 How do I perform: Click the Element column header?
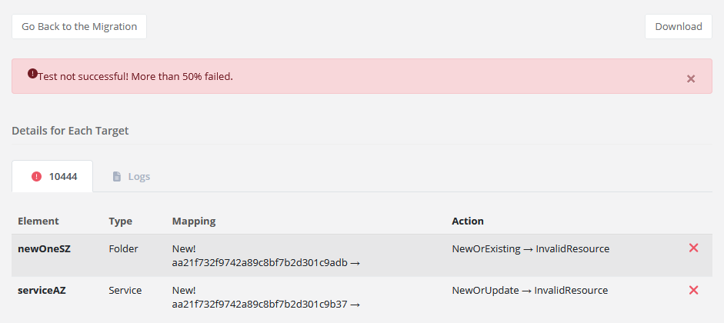(x=38, y=221)
